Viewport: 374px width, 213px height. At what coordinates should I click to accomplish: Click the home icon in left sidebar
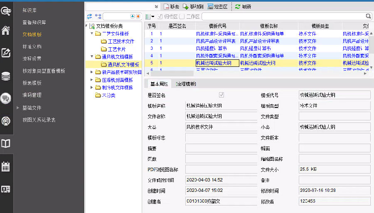(x=6, y=30)
